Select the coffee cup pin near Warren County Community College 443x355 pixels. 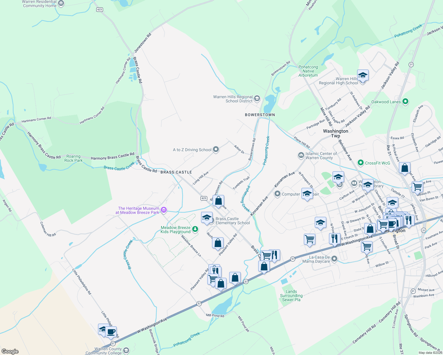click(111, 332)
